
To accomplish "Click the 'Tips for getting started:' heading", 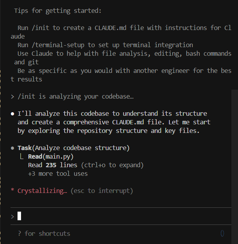I will coord(58,11).
